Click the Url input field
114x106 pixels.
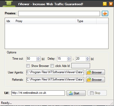pyautogui.click(x=38, y=93)
